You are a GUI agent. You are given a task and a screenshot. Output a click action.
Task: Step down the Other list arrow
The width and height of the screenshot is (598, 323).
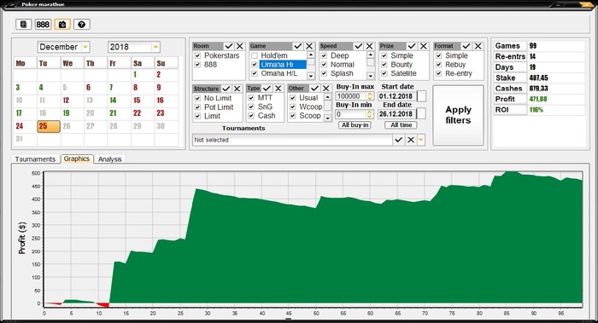[327, 118]
